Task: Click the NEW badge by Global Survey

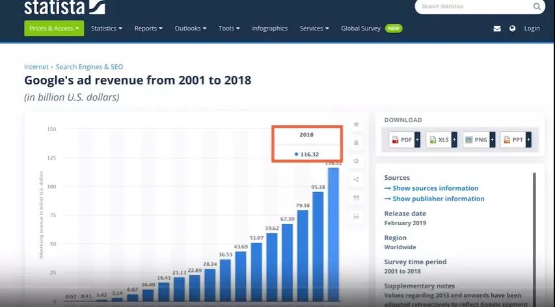Action: click(x=394, y=29)
